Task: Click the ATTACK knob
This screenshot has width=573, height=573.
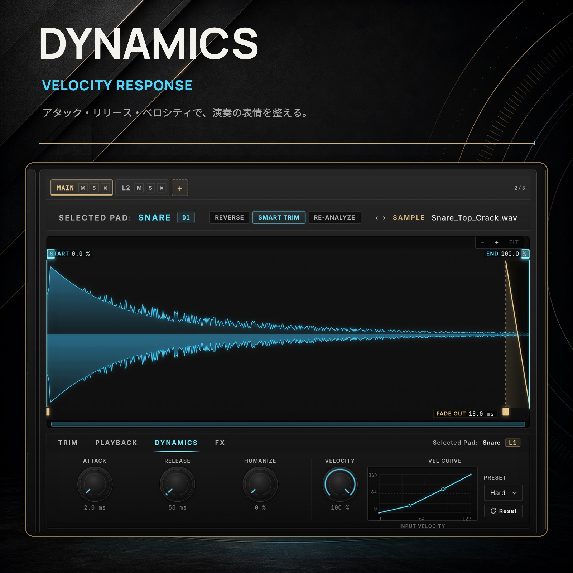Action: click(x=95, y=484)
